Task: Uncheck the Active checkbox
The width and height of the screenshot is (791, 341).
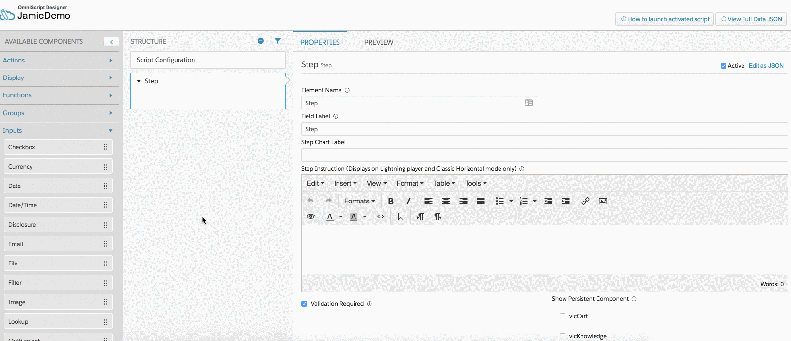Action: (x=724, y=66)
